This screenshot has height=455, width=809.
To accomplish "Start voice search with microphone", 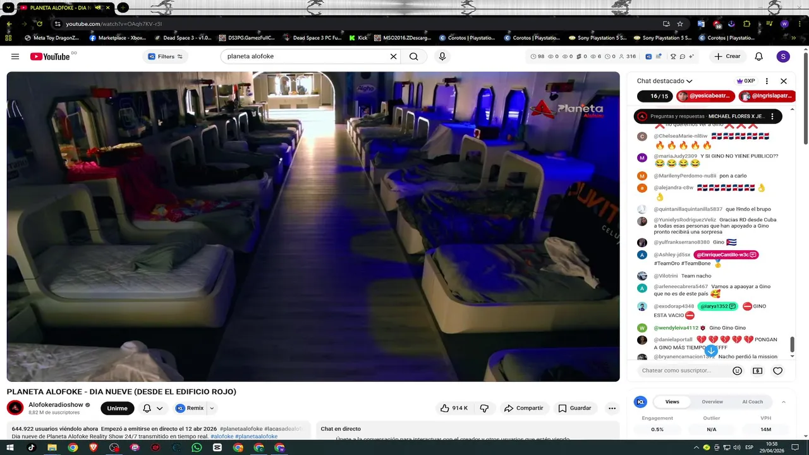I will (442, 56).
